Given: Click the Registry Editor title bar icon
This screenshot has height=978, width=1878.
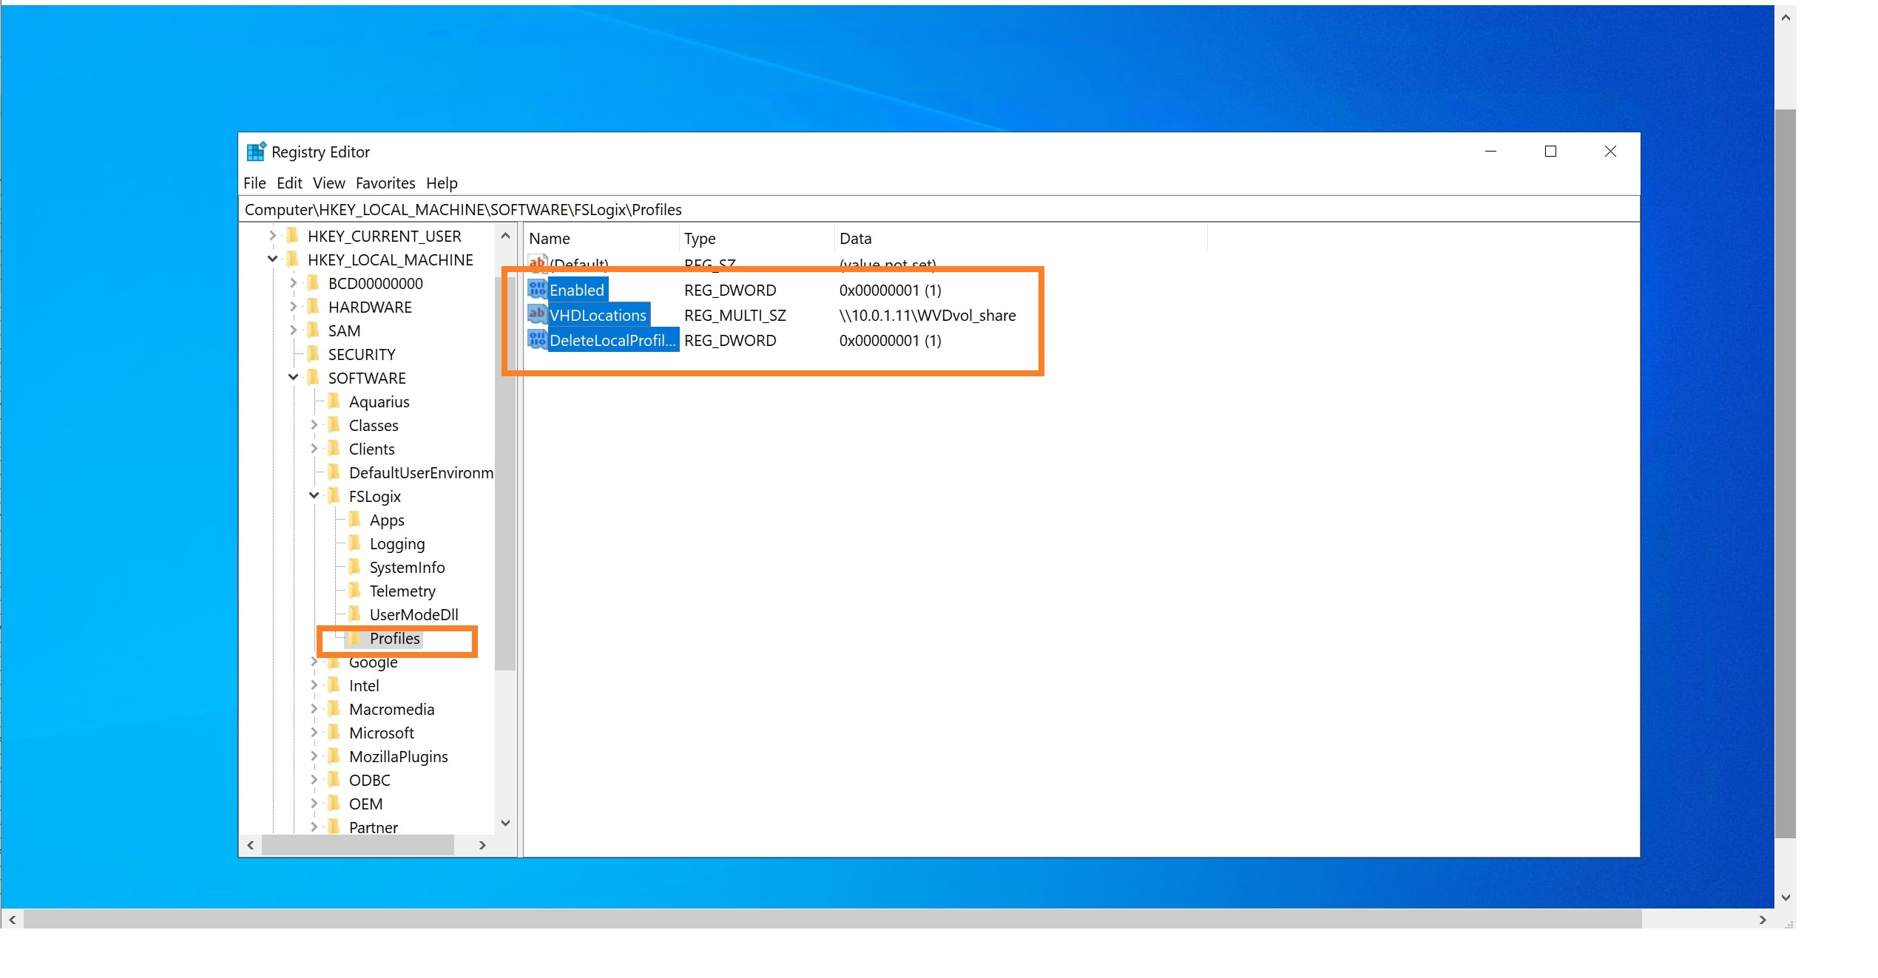Looking at the screenshot, I should (255, 152).
